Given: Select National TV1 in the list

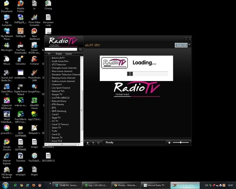Looking at the screenshot, I should (58, 91).
